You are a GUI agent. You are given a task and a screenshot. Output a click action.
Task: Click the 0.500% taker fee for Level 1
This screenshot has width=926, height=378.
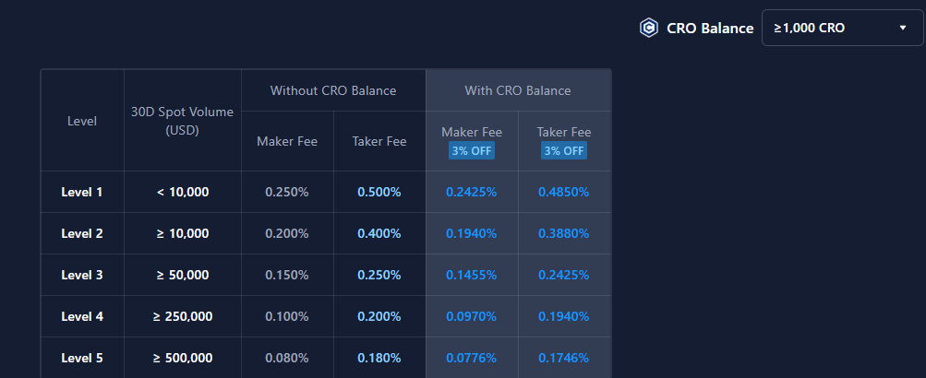(379, 192)
